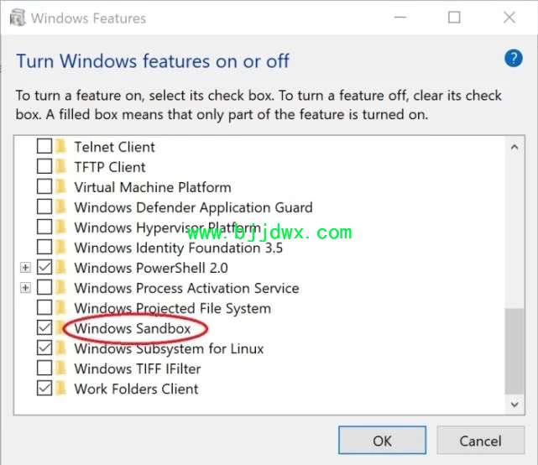Open the help question mark icon
Viewport: 538px width, 465px height.
[x=514, y=59]
